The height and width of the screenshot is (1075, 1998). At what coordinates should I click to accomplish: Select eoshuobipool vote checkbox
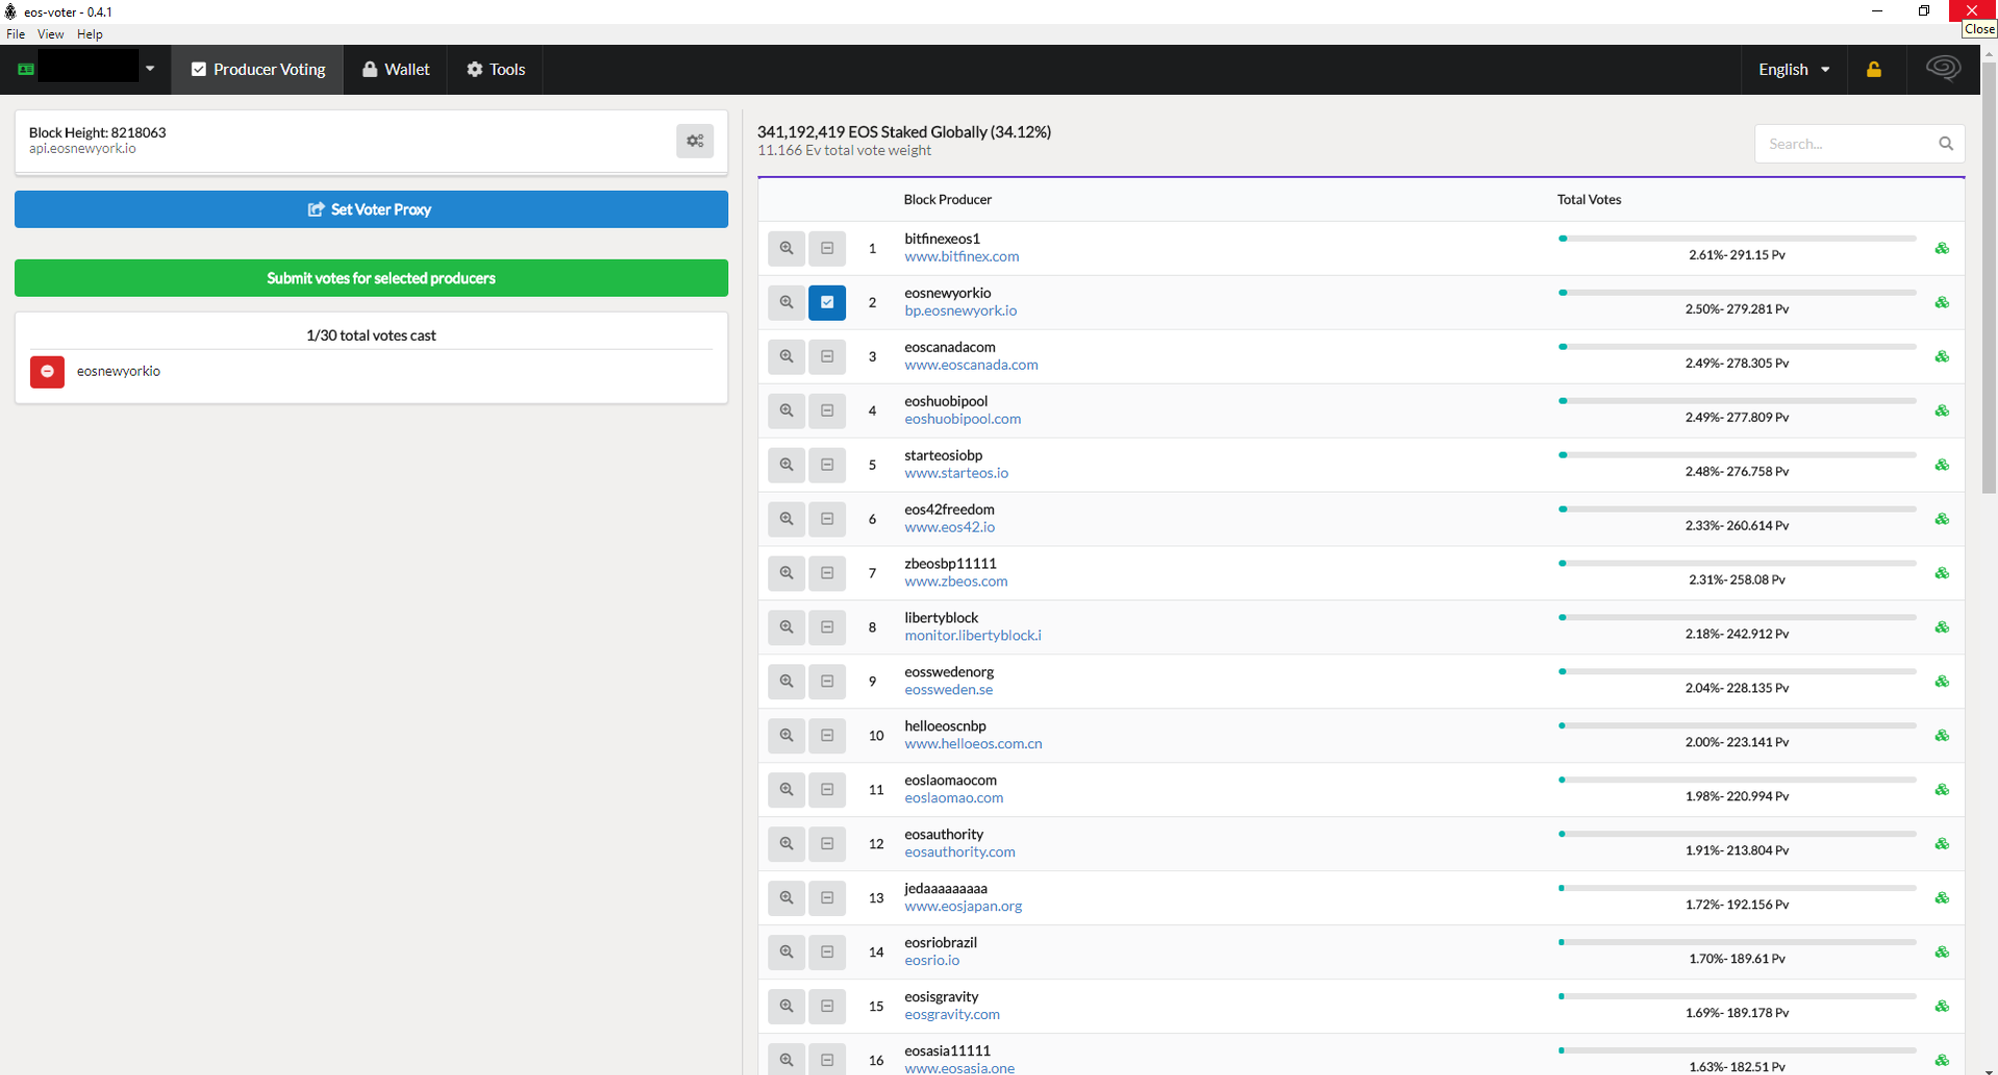click(x=827, y=411)
